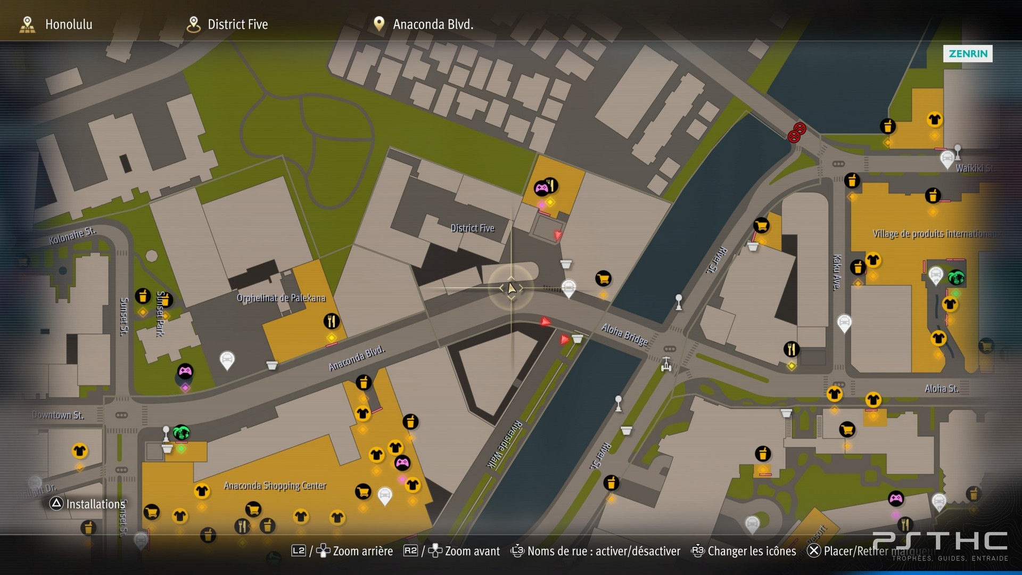Image resolution: width=1022 pixels, height=575 pixels.
Task: Click the Anaconda Blvd. location header
Action: coord(423,24)
